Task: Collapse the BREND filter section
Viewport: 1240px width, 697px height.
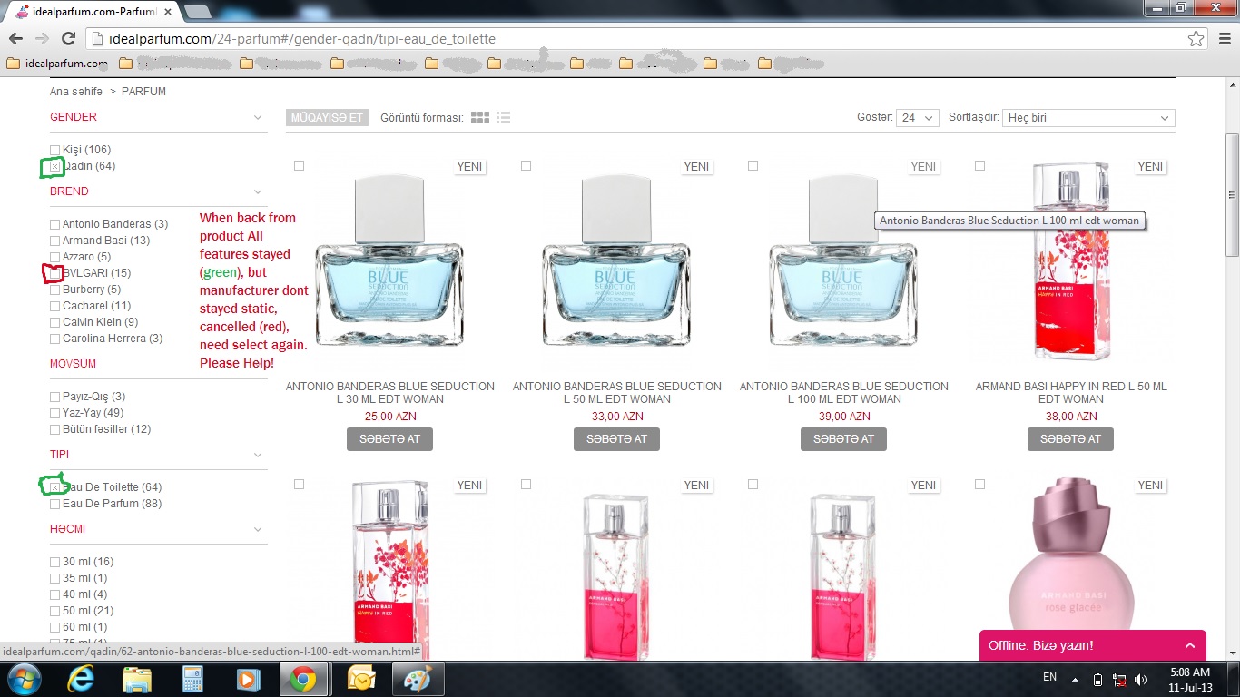Action: (258, 191)
